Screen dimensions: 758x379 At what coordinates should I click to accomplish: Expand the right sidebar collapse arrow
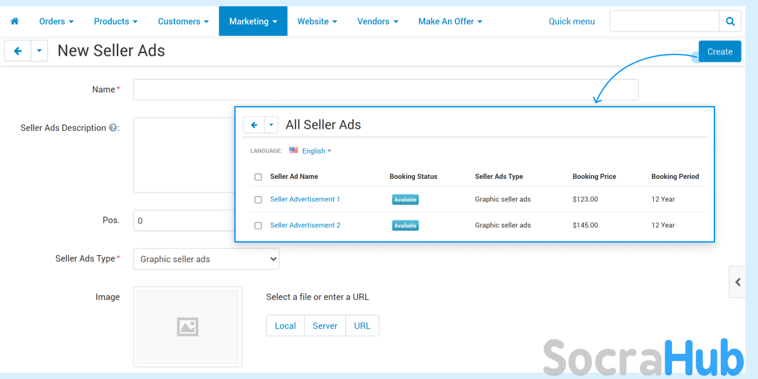(737, 282)
